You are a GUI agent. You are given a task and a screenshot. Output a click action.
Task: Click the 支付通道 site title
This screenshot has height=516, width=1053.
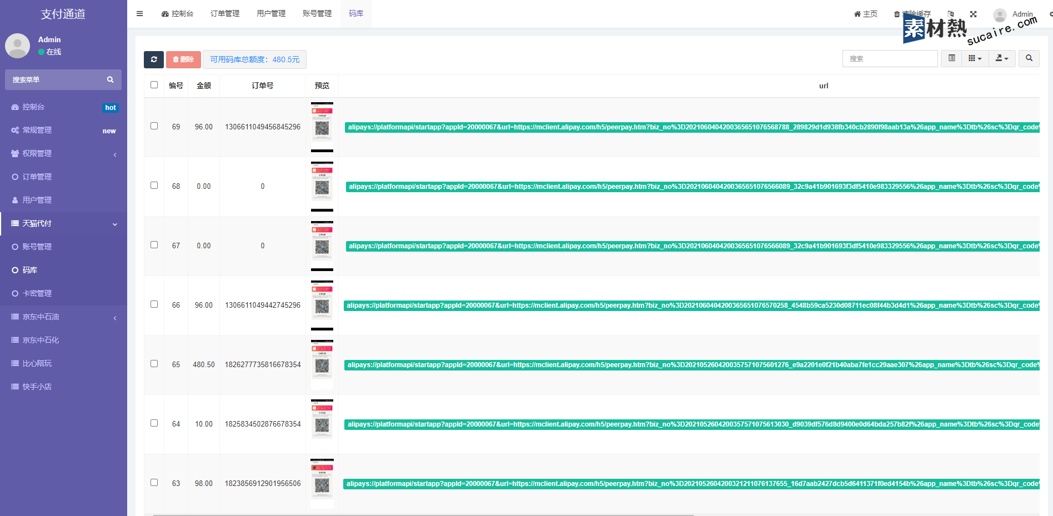click(x=63, y=14)
